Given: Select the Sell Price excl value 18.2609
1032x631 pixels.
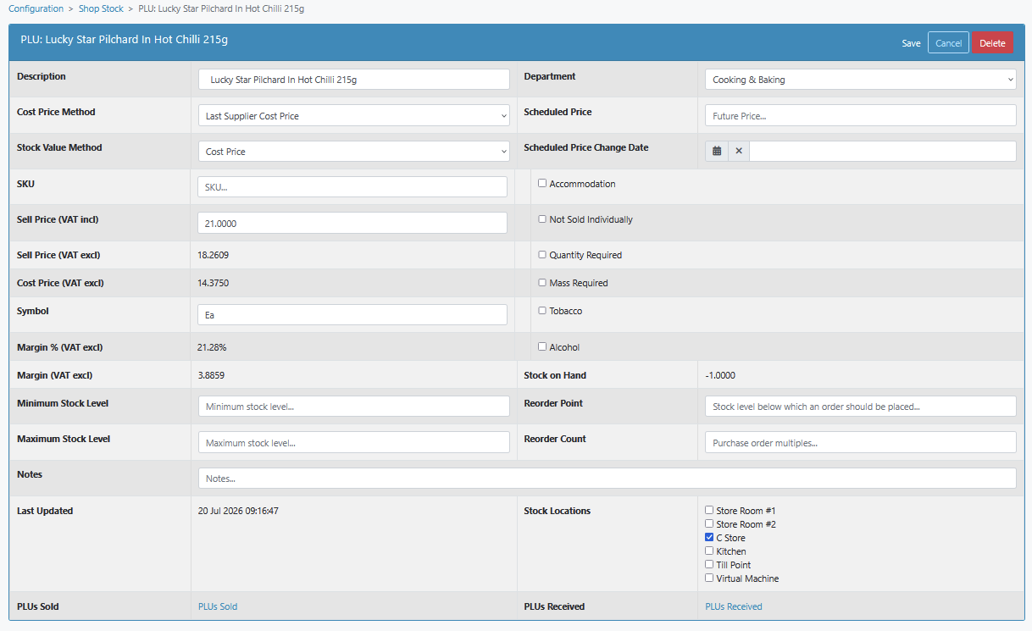Looking at the screenshot, I should (213, 255).
